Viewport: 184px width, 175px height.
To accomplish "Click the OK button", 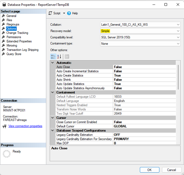I will [x=149, y=170].
